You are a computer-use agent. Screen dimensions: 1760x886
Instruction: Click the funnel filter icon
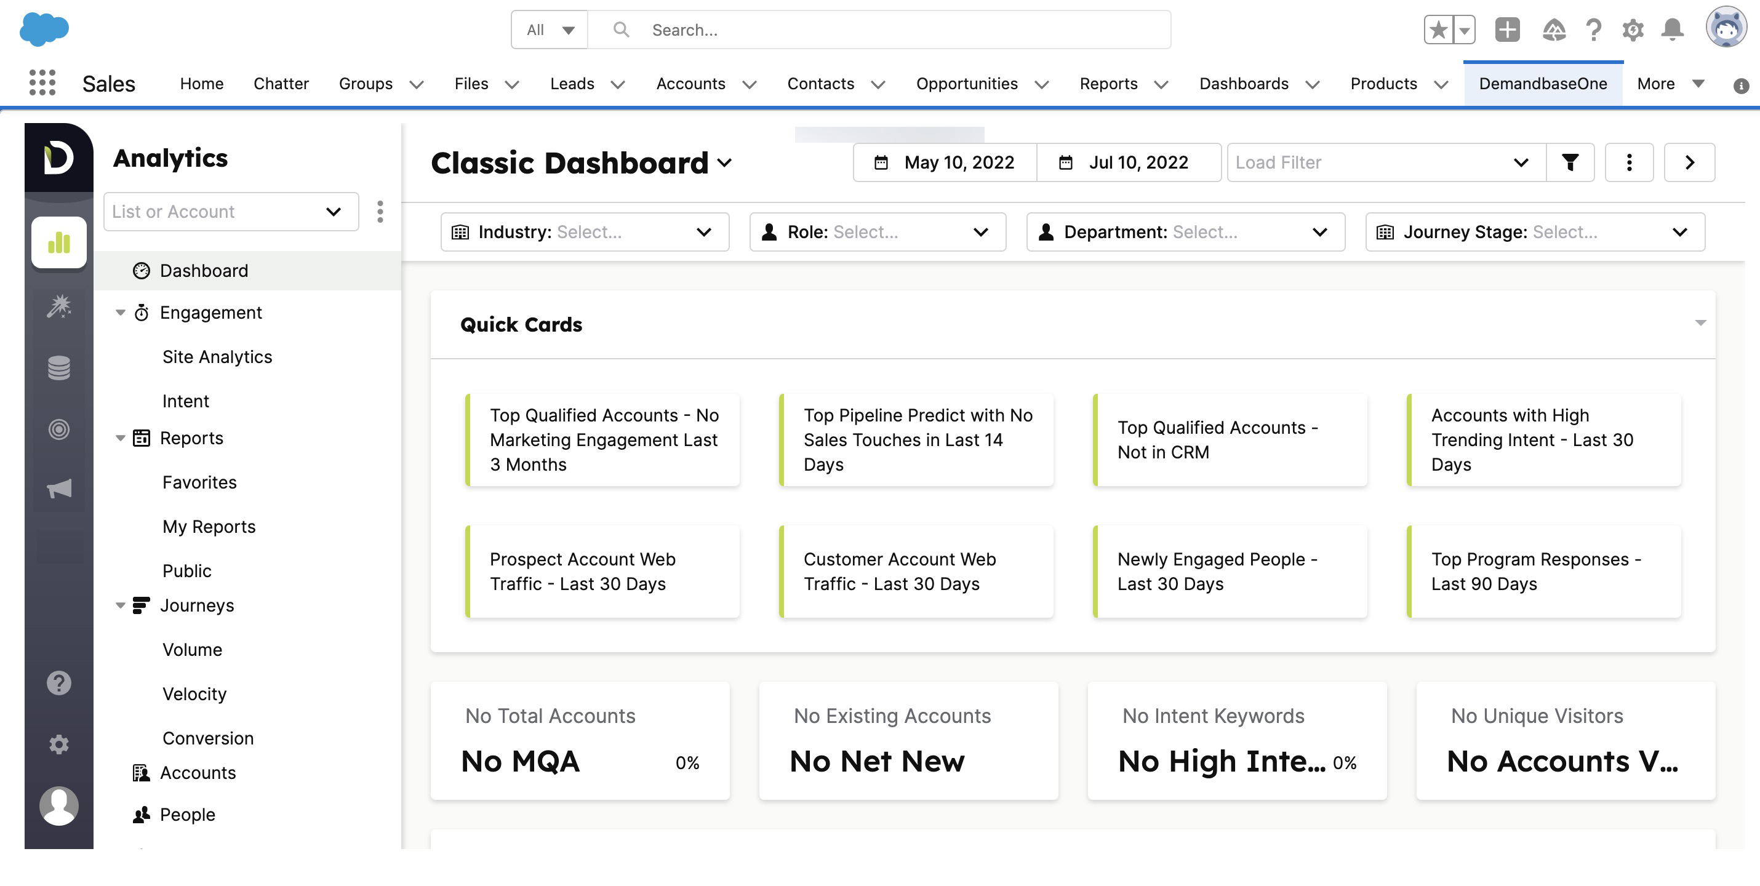click(x=1570, y=162)
